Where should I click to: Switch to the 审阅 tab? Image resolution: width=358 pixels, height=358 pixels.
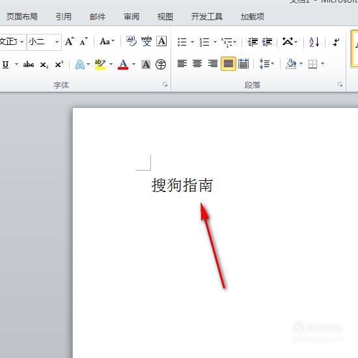(131, 17)
